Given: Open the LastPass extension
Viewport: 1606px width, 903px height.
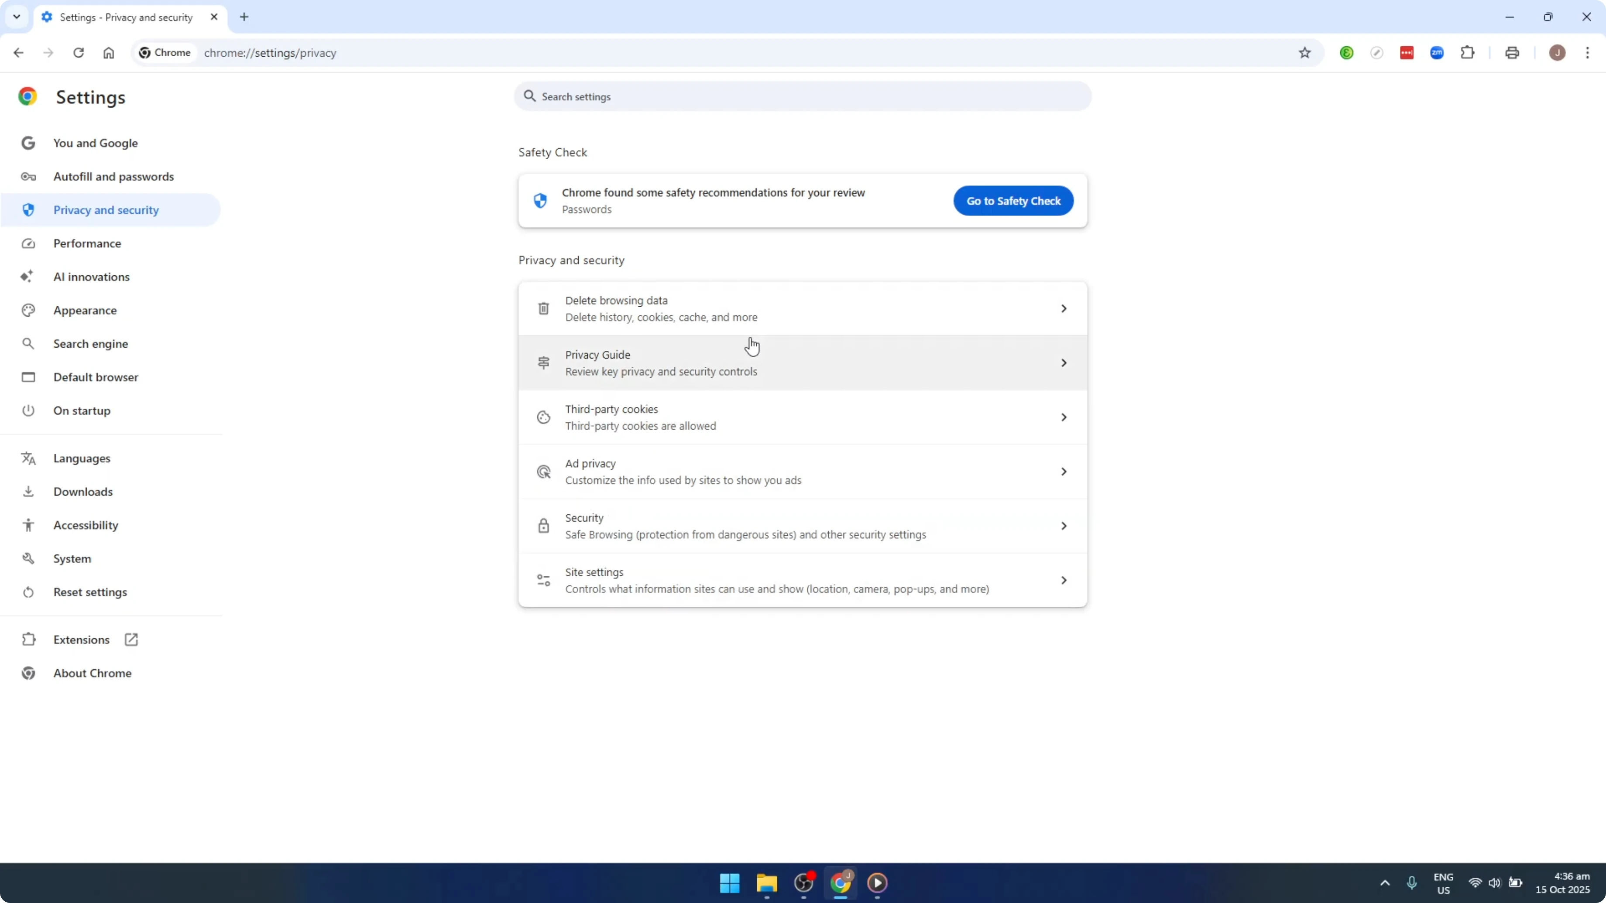Looking at the screenshot, I should pyautogui.click(x=1407, y=52).
